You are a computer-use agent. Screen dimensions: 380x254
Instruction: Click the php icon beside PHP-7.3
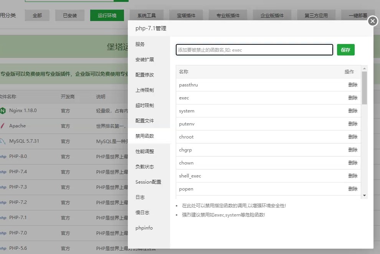coord(3,187)
